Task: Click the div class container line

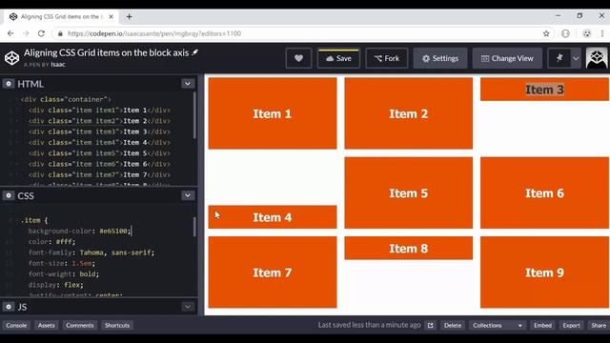Action: (66, 99)
